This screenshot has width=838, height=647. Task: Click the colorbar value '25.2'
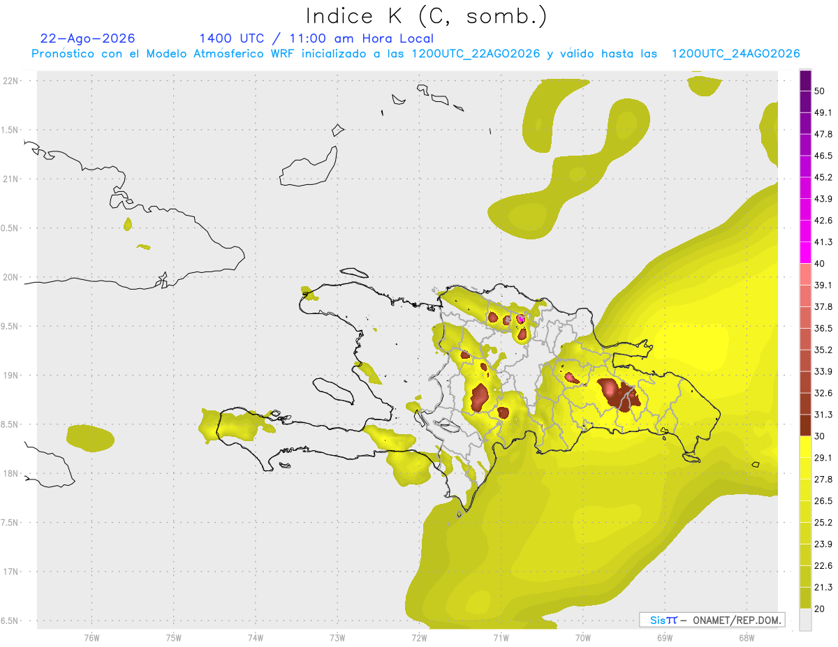pos(823,523)
